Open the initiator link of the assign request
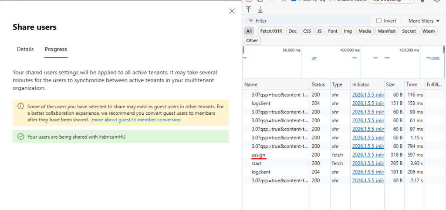Viewport: 446px width, 210px height. (x=368, y=155)
